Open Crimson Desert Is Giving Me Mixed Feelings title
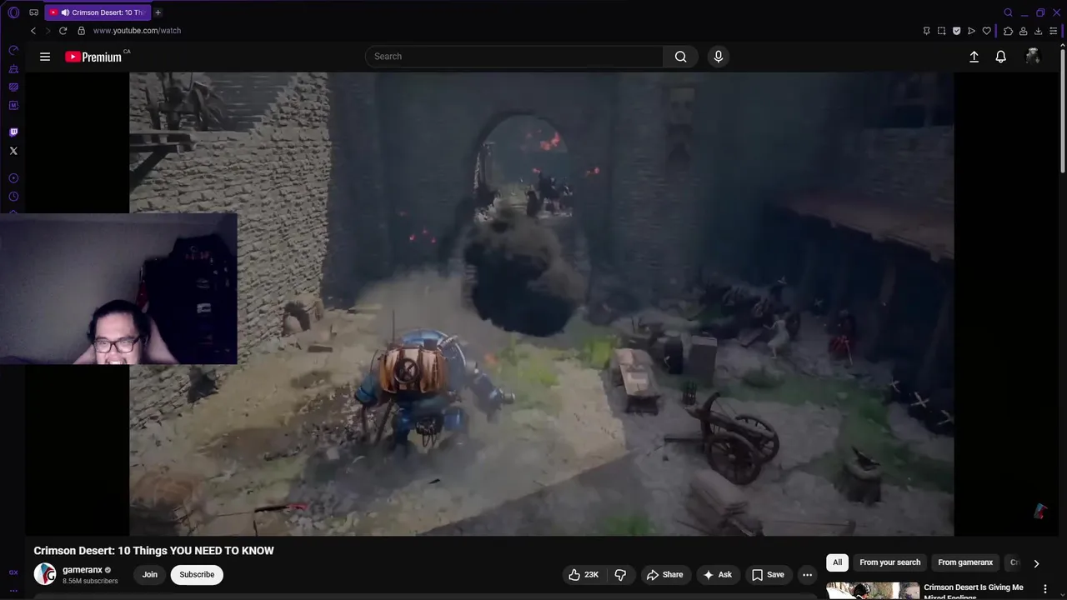1067x600 pixels. tap(974, 591)
